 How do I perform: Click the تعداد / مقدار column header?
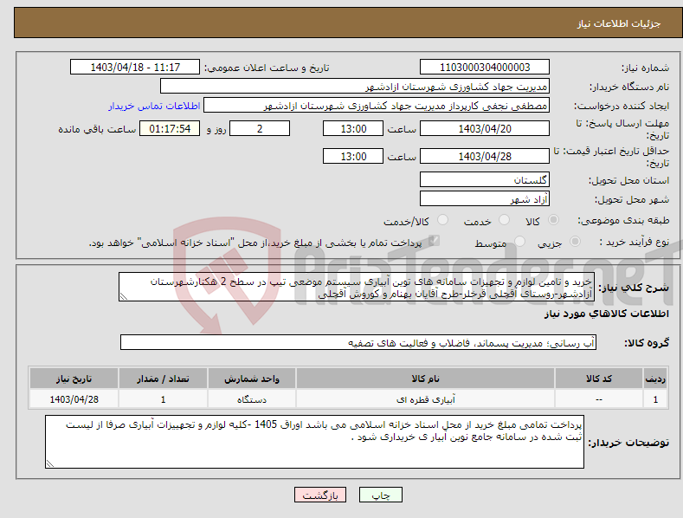163,379
